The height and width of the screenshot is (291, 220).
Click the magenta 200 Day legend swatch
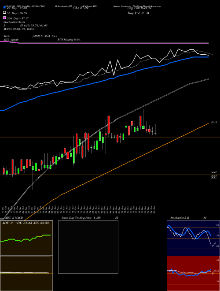[x=4, y=18]
